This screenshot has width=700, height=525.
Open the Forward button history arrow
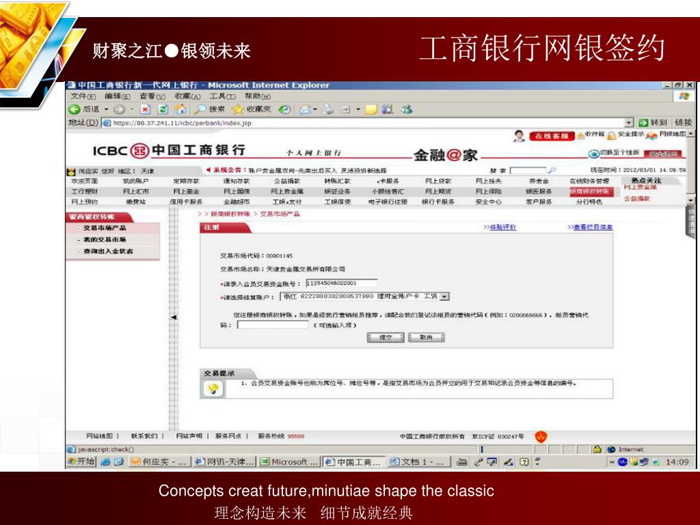tap(132, 109)
